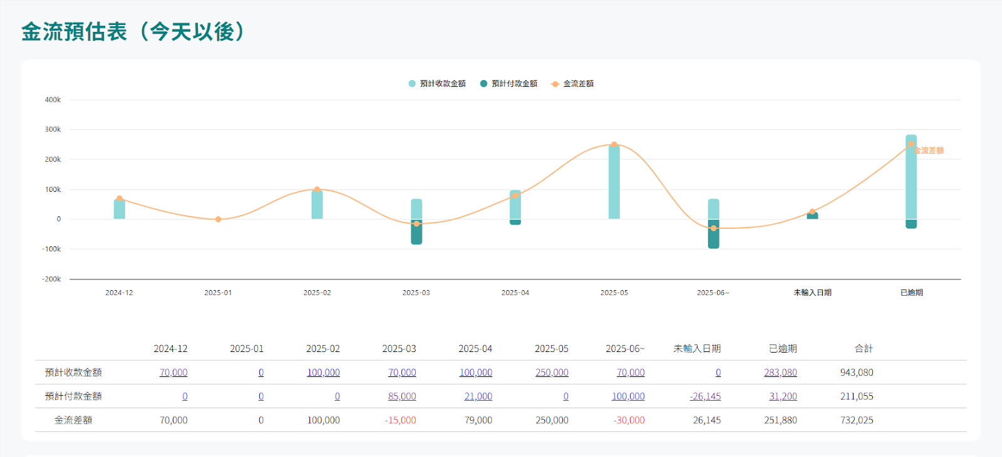Open 100,000 receivable link for 2025-04
Image resolution: width=1002 pixels, height=457 pixels.
tap(476, 373)
